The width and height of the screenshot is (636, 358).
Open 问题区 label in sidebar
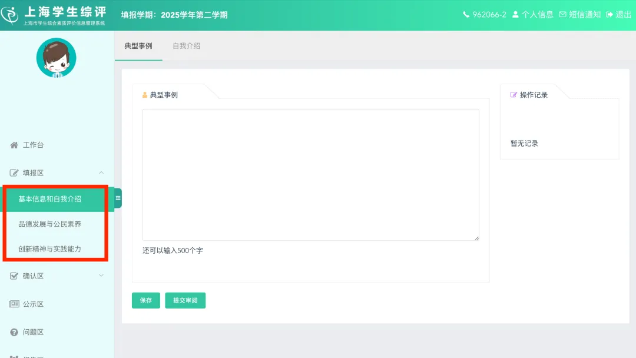tap(33, 332)
